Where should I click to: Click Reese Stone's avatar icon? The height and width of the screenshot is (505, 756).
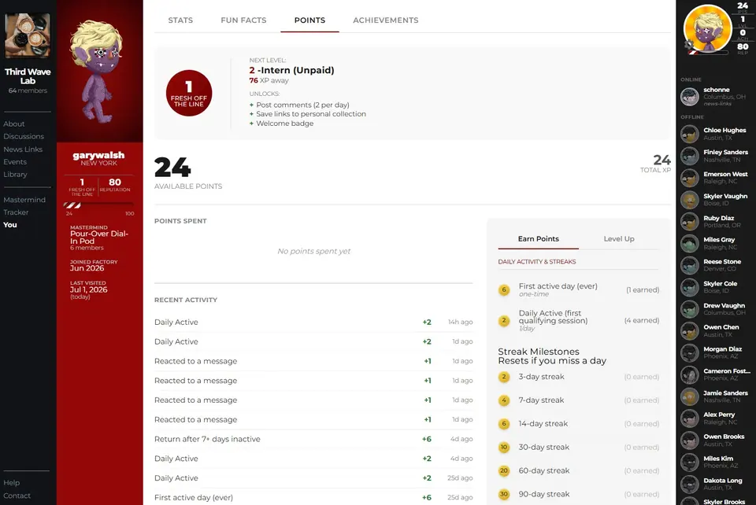click(x=690, y=266)
